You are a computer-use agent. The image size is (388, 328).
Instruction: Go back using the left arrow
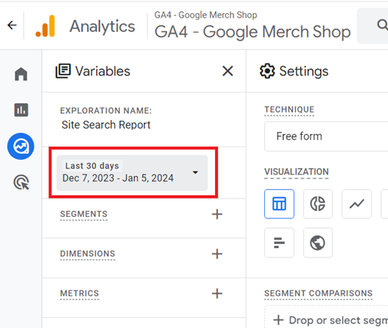click(x=12, y=25)
